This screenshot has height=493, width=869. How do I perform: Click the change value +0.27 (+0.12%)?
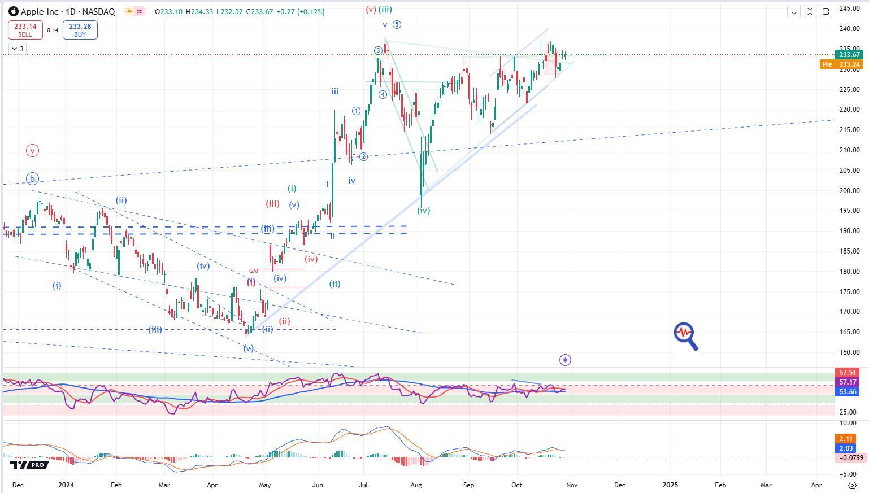tap(301, 11)
